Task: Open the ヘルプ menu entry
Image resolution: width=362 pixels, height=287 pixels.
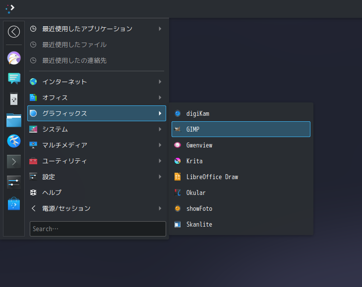Action: click(x=97, y=192)
